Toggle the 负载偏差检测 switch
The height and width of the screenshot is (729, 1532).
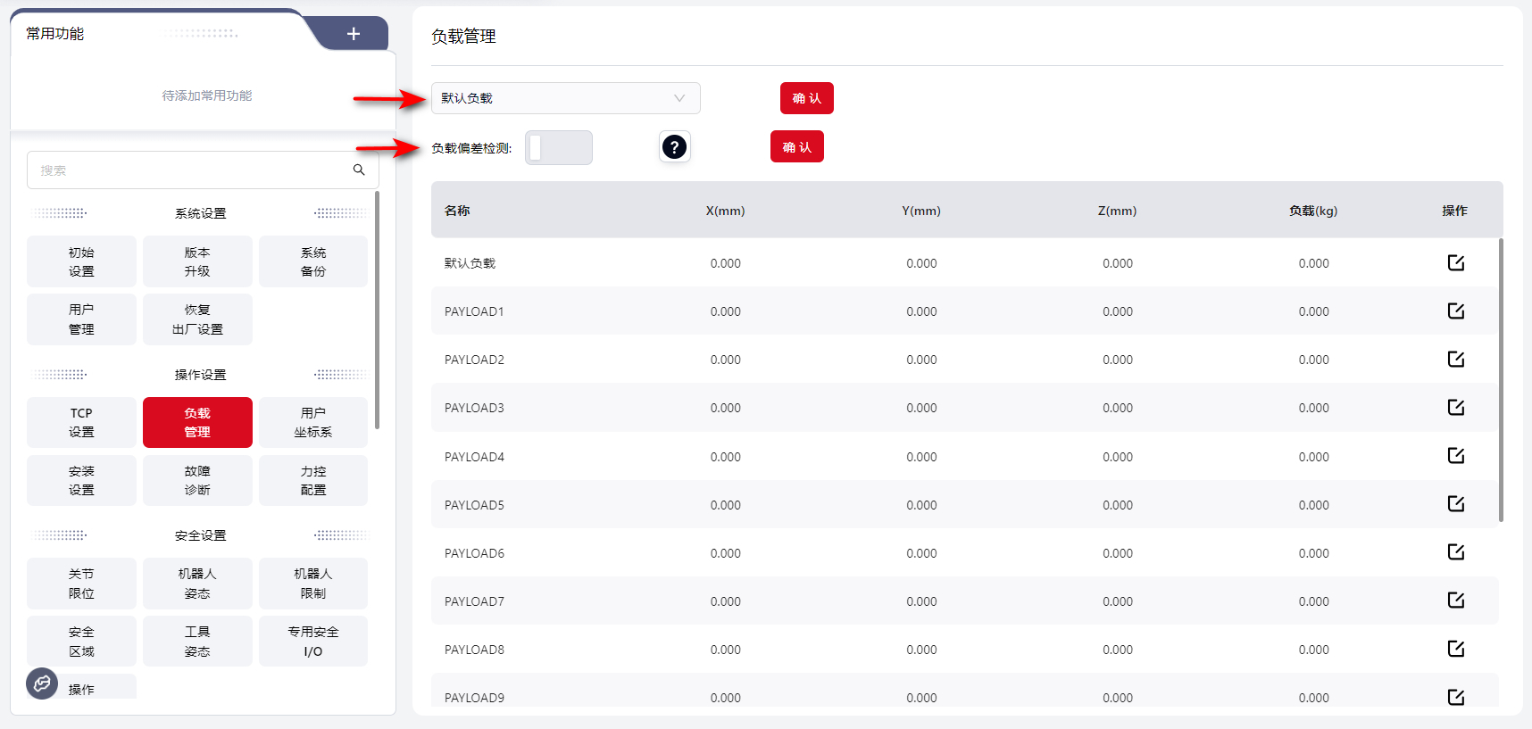pyautogui.click(x=559, y=148)
